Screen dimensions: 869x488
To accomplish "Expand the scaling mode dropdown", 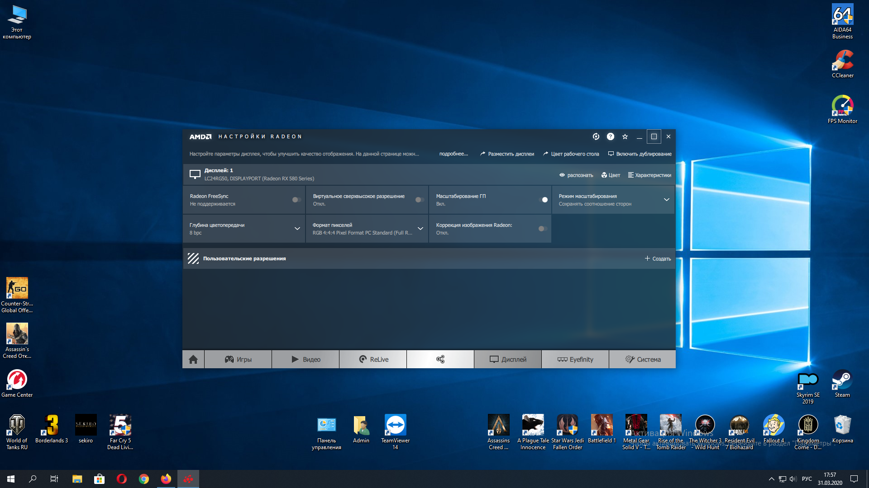I will coord(666,200).
